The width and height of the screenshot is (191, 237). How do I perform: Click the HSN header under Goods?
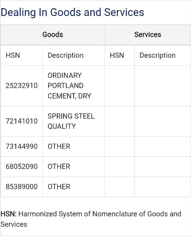[x=13, y=56]
